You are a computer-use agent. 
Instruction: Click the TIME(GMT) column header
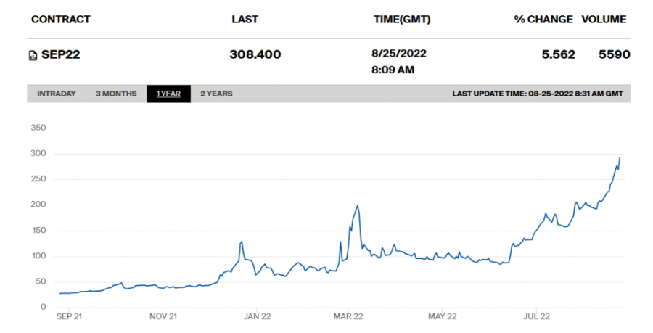pos(401,20)
